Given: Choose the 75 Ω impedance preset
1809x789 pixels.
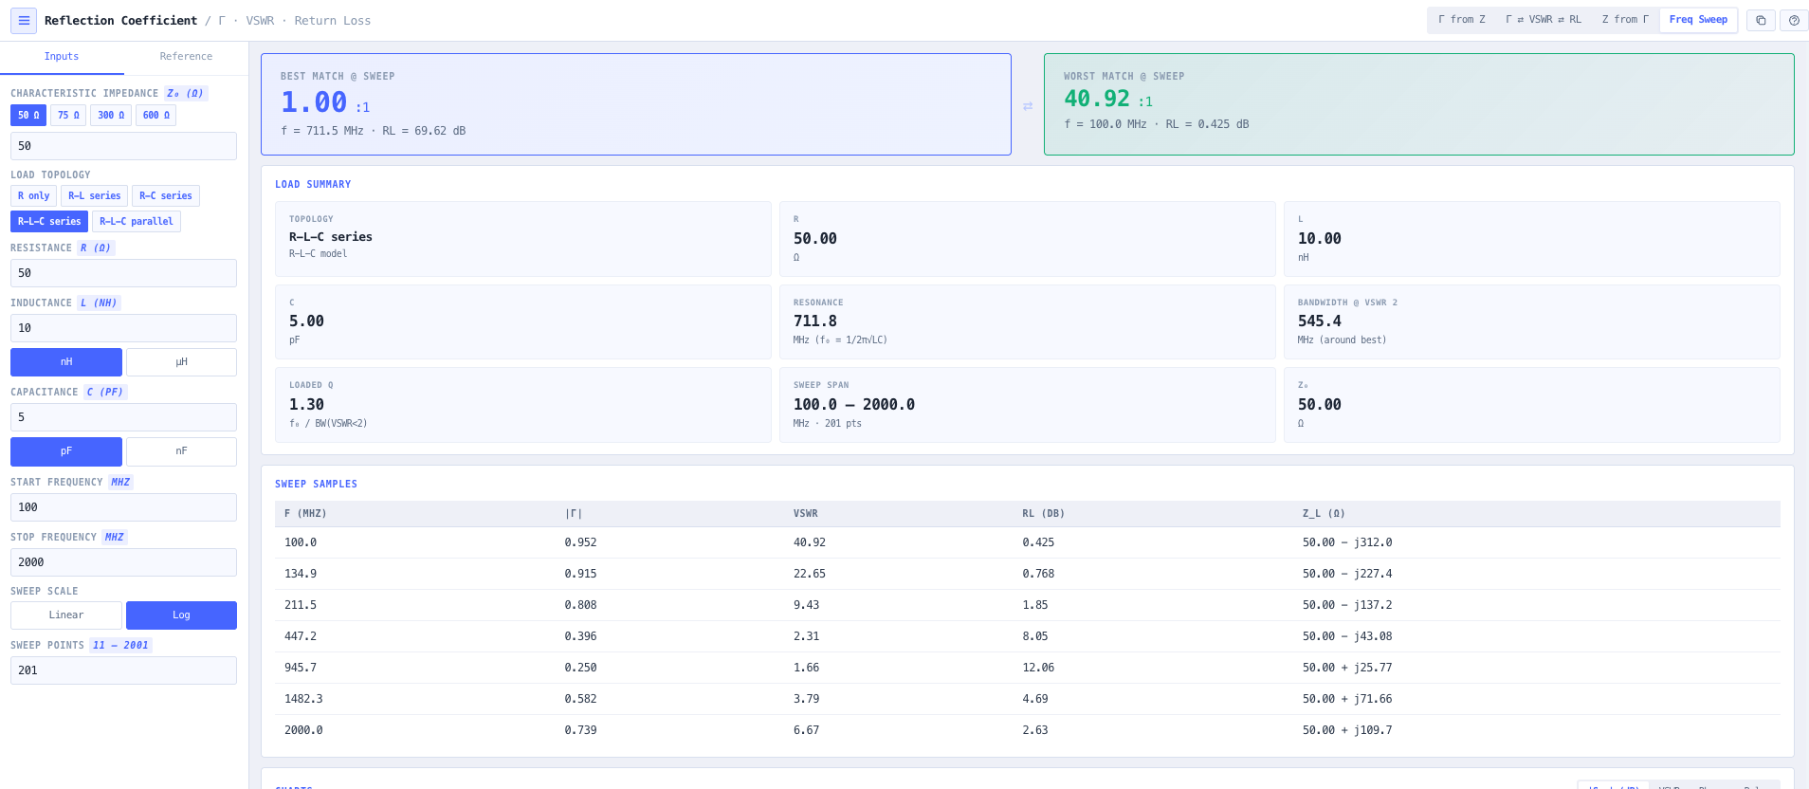Looking at the screenshot, I should [x=68, y=116].
